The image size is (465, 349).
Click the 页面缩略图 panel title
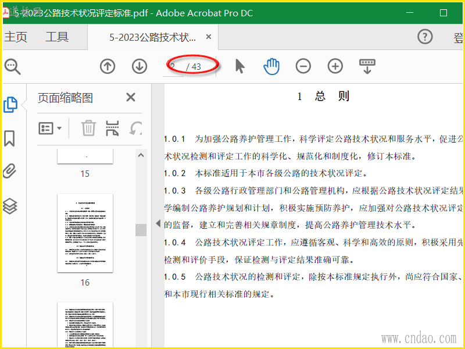tap(66, 98)
